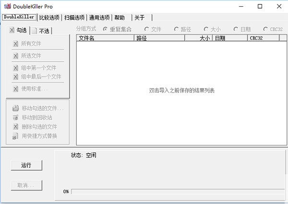The height and width of the screenshot is (204, 288).
Task: Click the blank page icon on 不选 tab
Action: click(34, 31)
